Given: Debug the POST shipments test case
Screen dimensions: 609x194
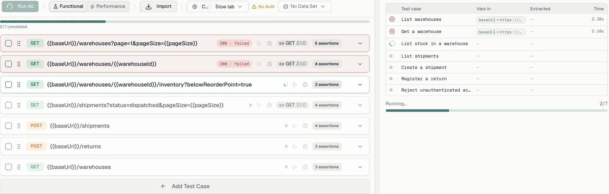Looking at the screenshot, I should click(305, 126).
